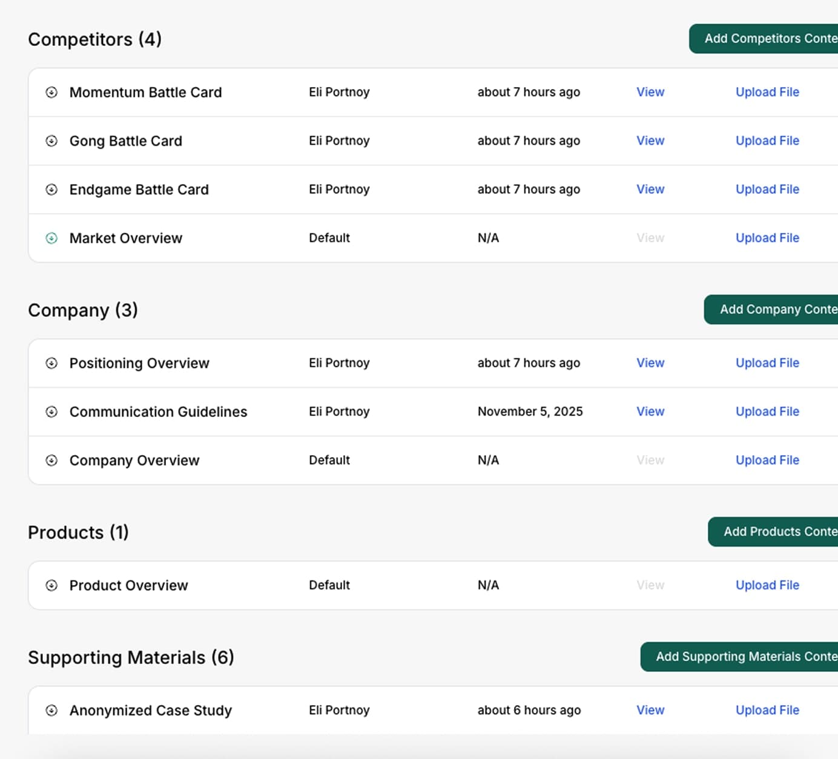
Task: Click Add Supporting Materials Content button
Action: (741, 657)
